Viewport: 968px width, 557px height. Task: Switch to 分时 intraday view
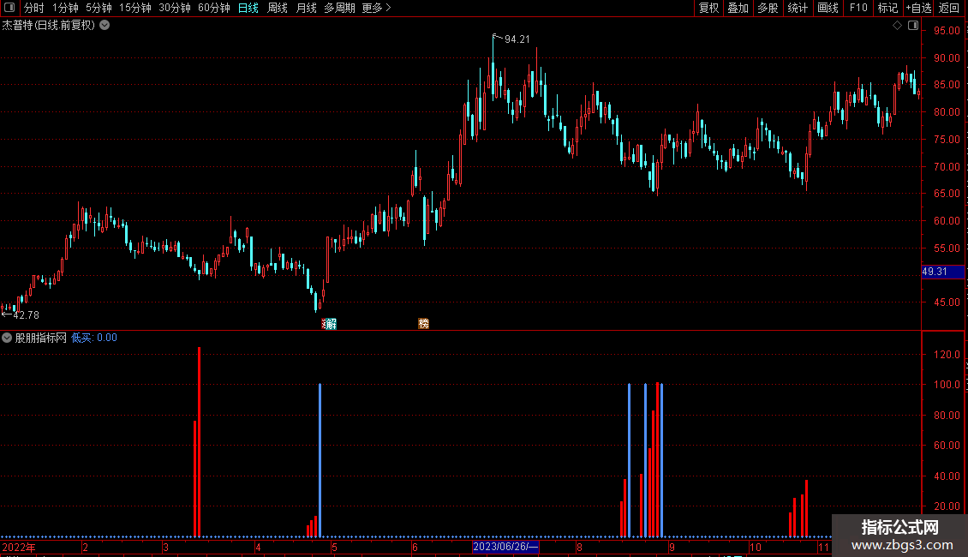coord(34,8)
